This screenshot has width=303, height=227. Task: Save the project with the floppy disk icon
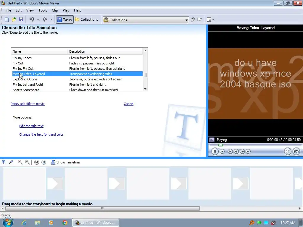(x=21, y=20)
